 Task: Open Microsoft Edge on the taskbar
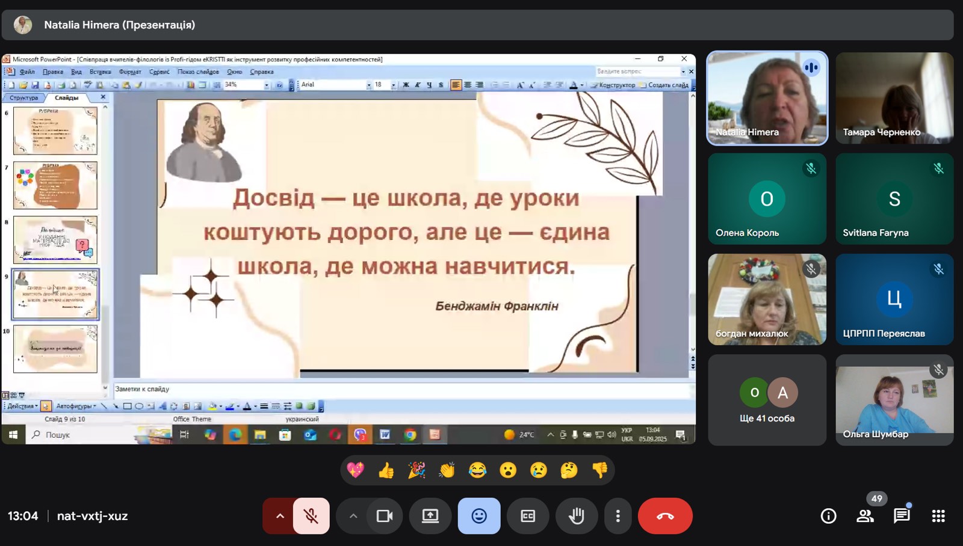pos(235,434)
